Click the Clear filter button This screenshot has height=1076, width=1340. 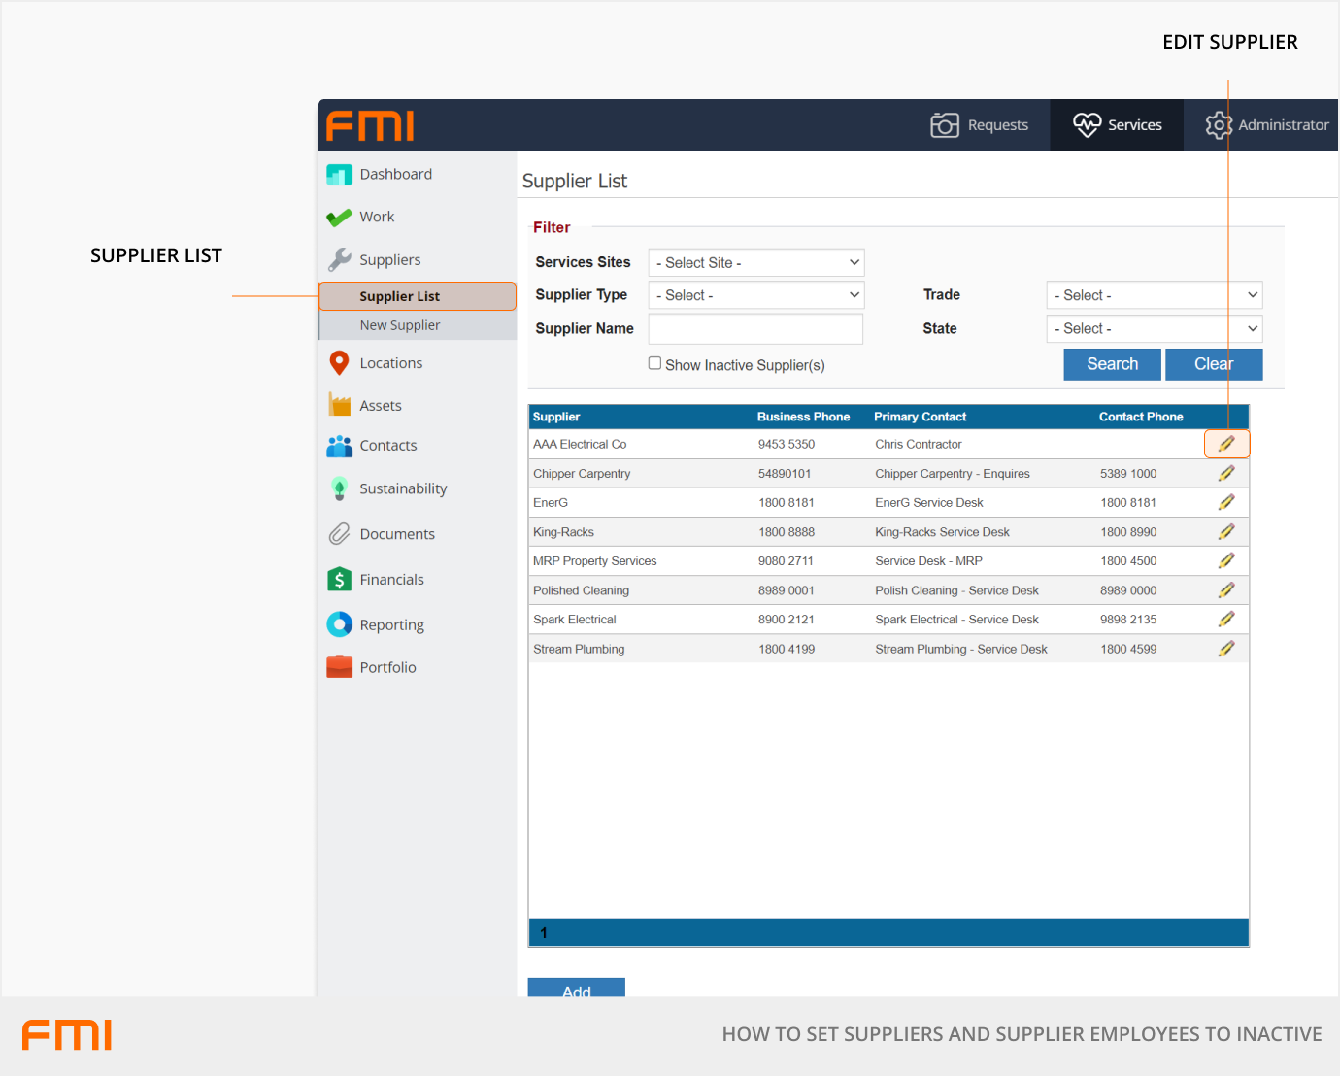(1213, 364)
